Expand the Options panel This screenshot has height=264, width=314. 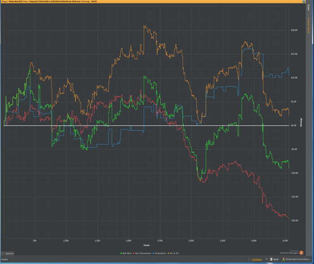(8, 254)
